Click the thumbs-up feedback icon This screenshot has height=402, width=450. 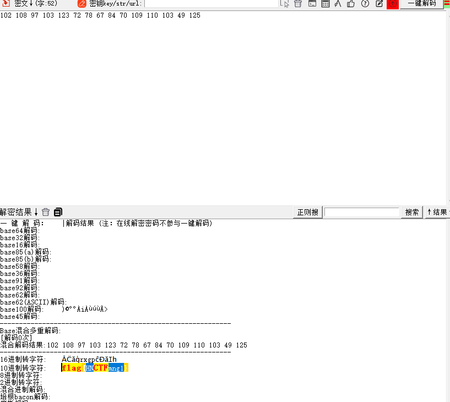(350, 4)
